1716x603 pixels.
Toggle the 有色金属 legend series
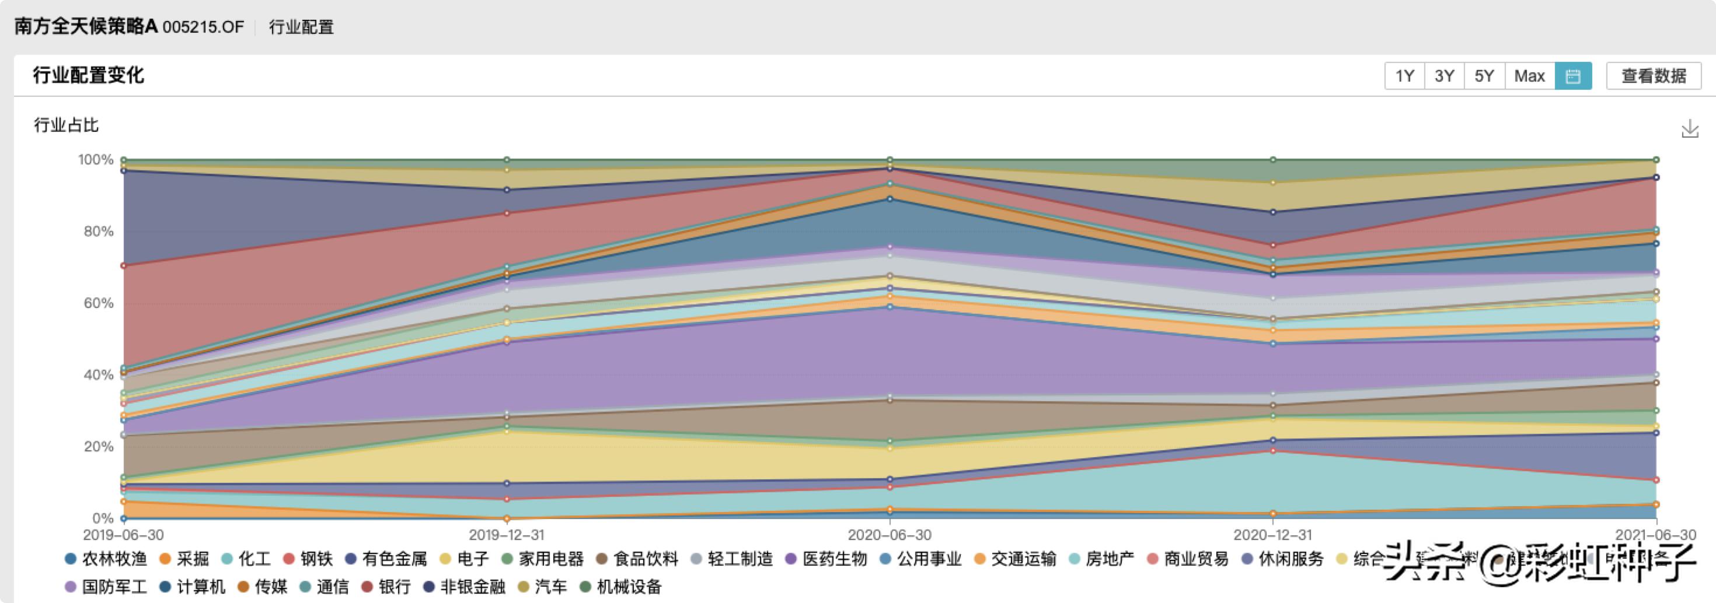[386, 559]
